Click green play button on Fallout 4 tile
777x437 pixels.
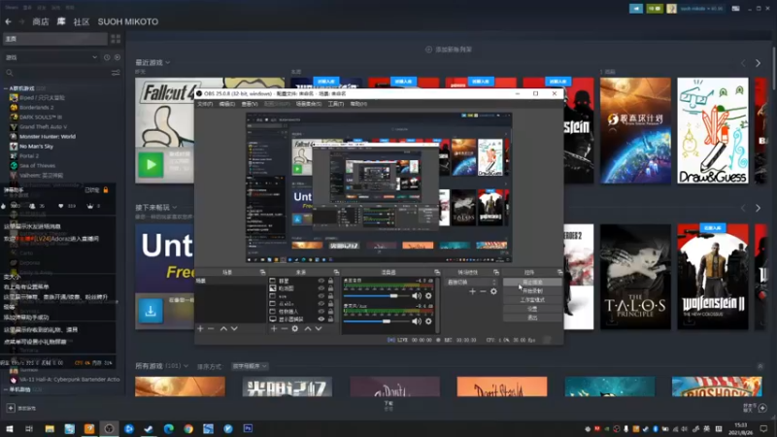(x=151, y=164)
